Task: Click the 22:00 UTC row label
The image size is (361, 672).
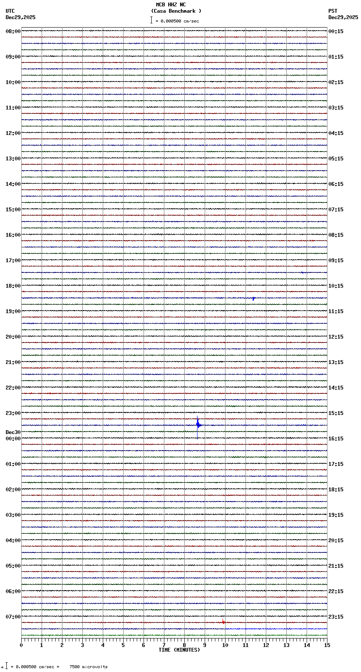Action: point(13,388)
